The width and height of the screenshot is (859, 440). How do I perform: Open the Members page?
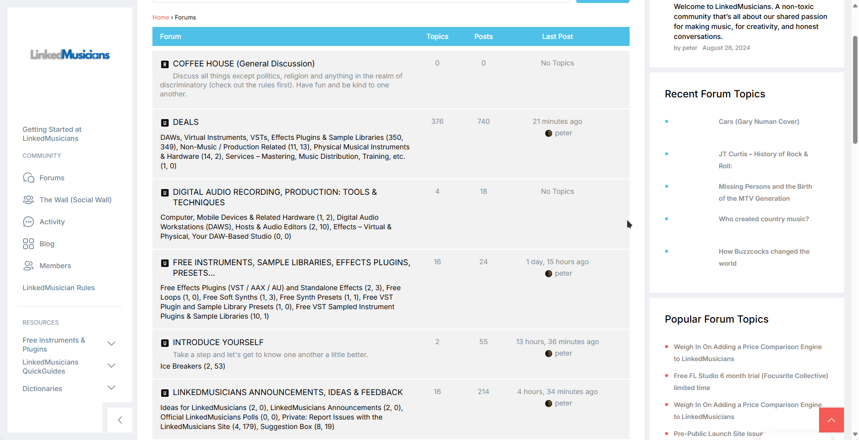coord(55,266)
